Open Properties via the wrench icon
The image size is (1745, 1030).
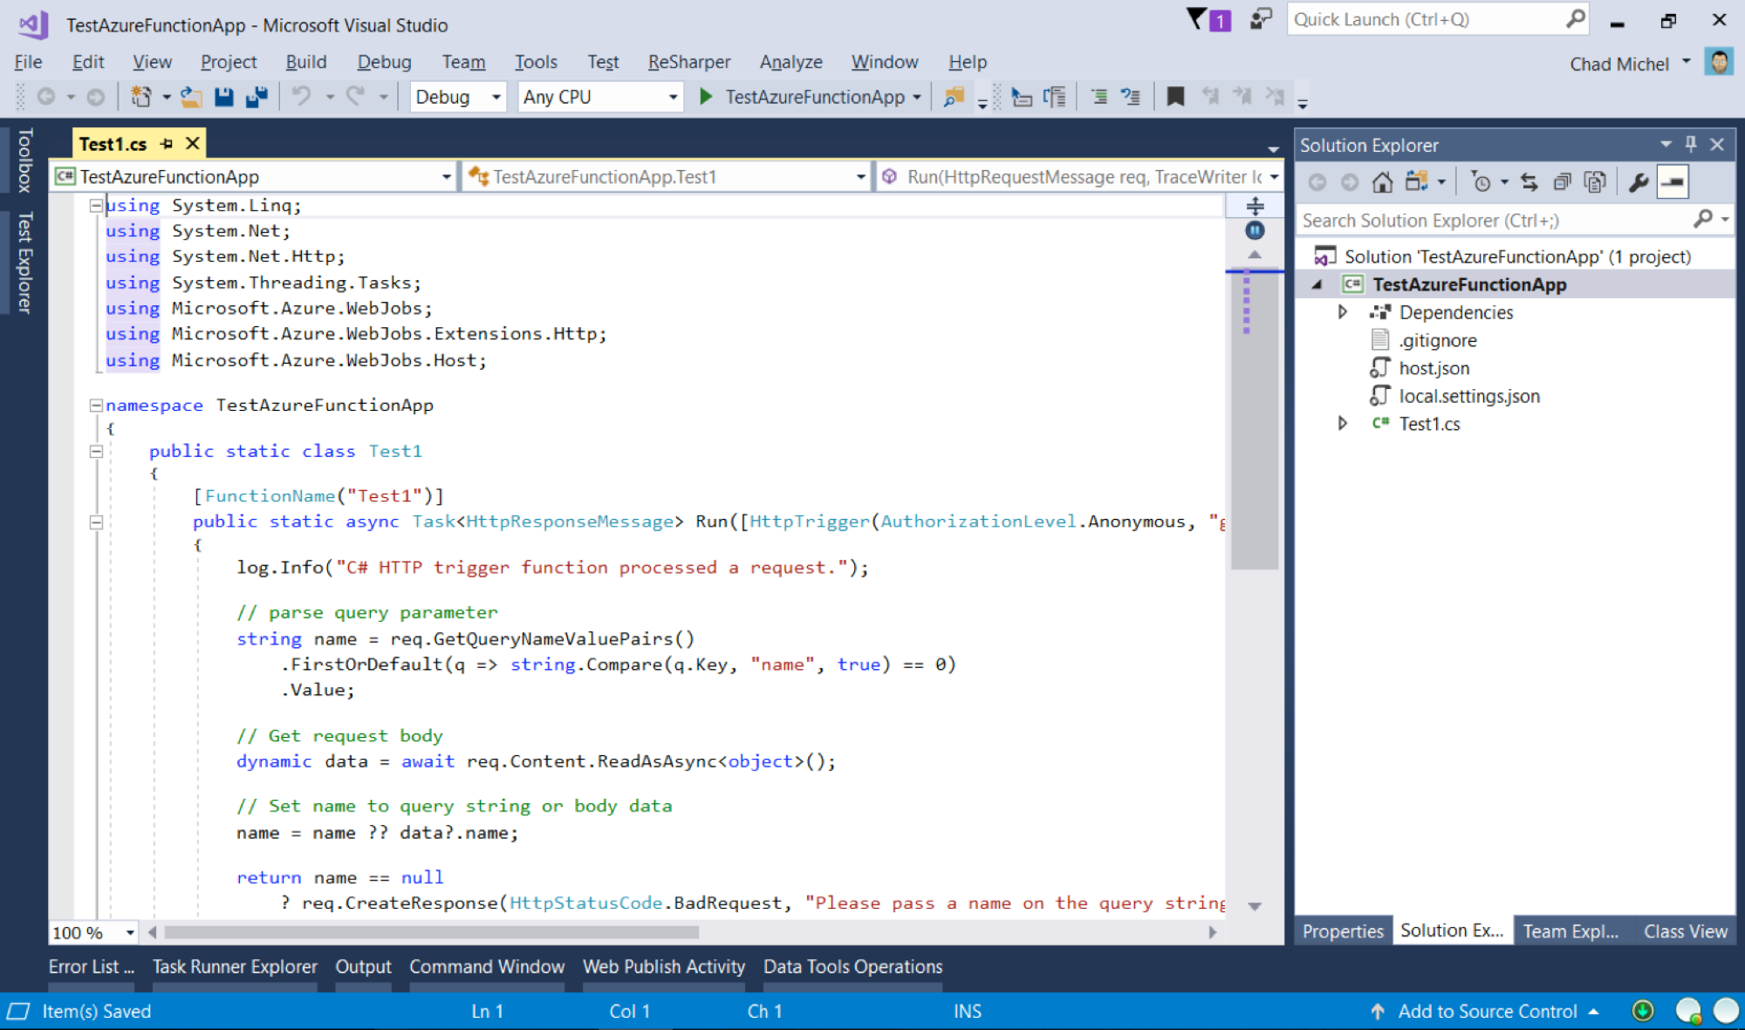click(x=1639, y=182)
